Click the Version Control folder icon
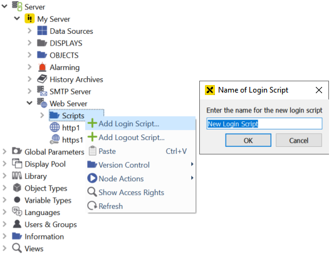334x257 pixels. coord(92,164)
